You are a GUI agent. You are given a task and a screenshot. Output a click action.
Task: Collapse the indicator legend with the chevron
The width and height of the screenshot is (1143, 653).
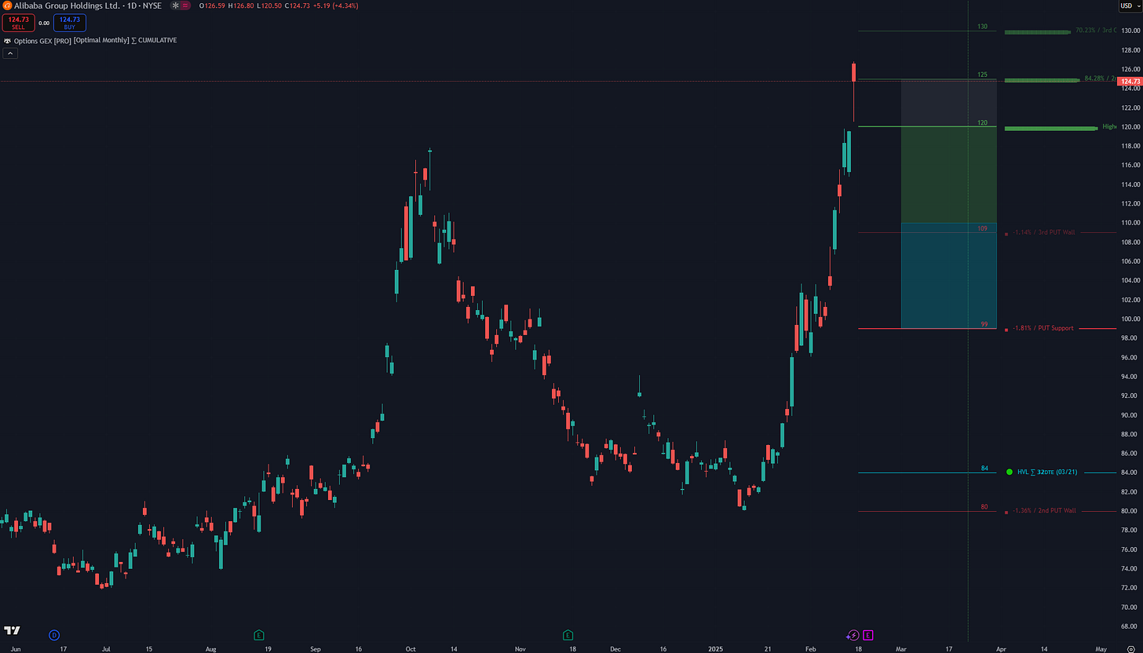pyautogui.click(x=10, y=53)
